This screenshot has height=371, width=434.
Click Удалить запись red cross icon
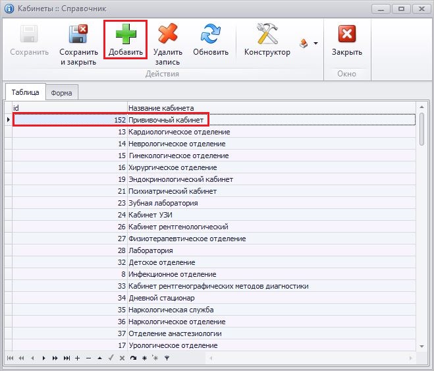pyautogui.click(x=167, y=36)
